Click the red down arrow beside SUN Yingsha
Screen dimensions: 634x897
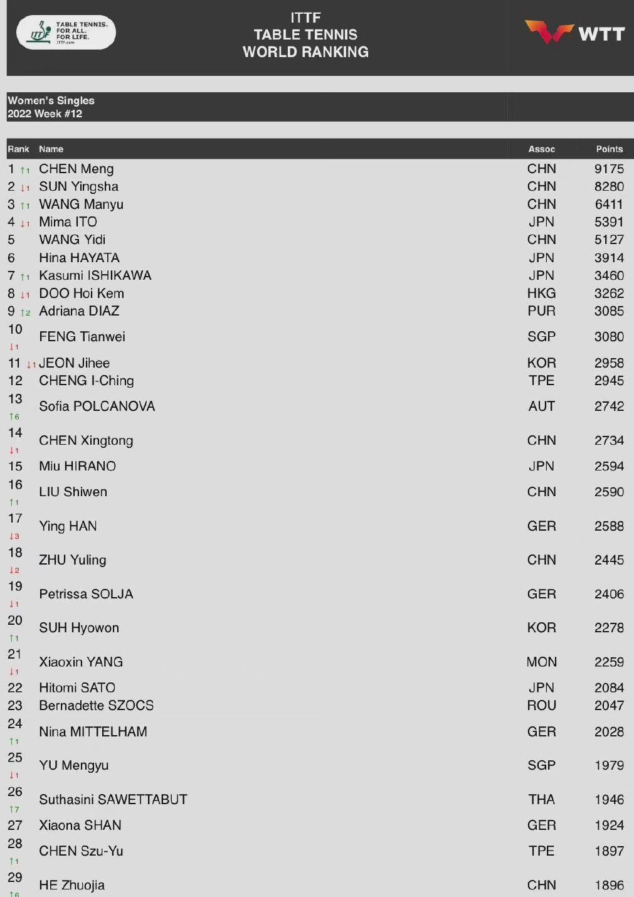(x=25, y=188)
